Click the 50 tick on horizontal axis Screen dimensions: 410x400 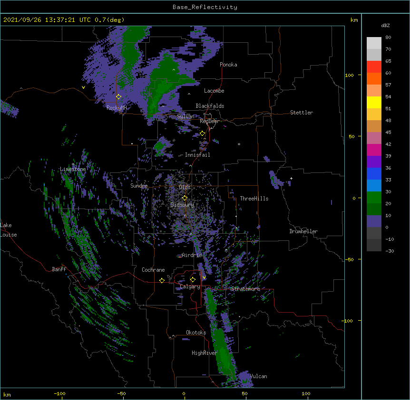tap(244, 393)
